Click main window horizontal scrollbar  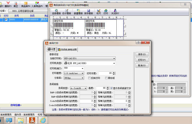[22, 109]
